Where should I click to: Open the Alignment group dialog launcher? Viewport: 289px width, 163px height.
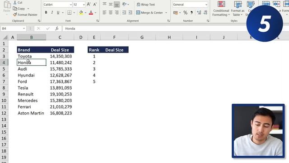click(x=168, y=21)
